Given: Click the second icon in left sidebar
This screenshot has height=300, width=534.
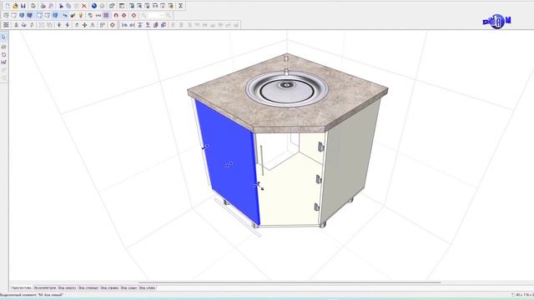Looking at the screenshot, I should click(x=3, y=47).
